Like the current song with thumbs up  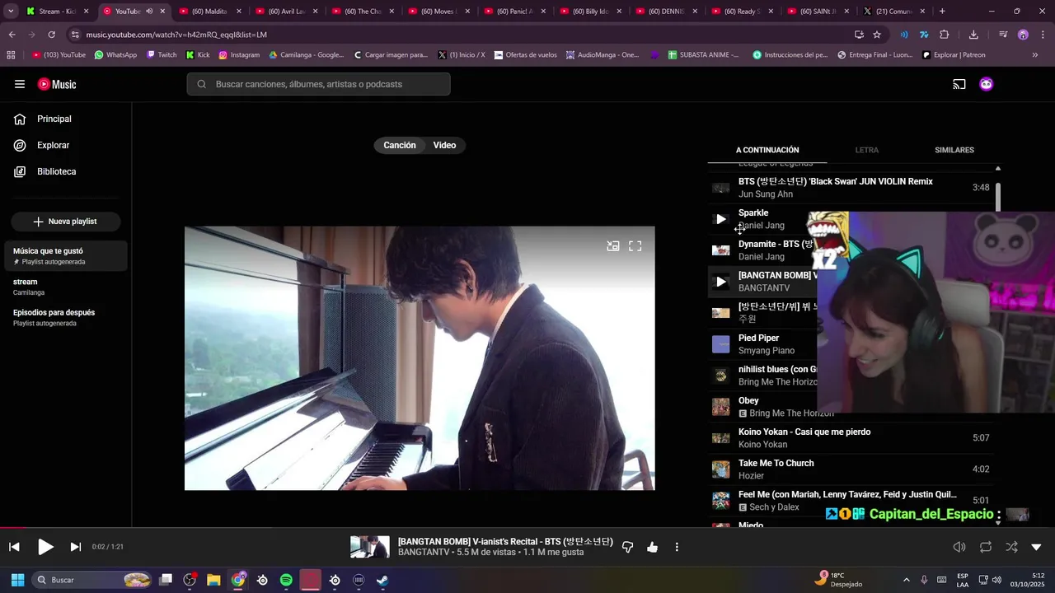tap(652, 547)
